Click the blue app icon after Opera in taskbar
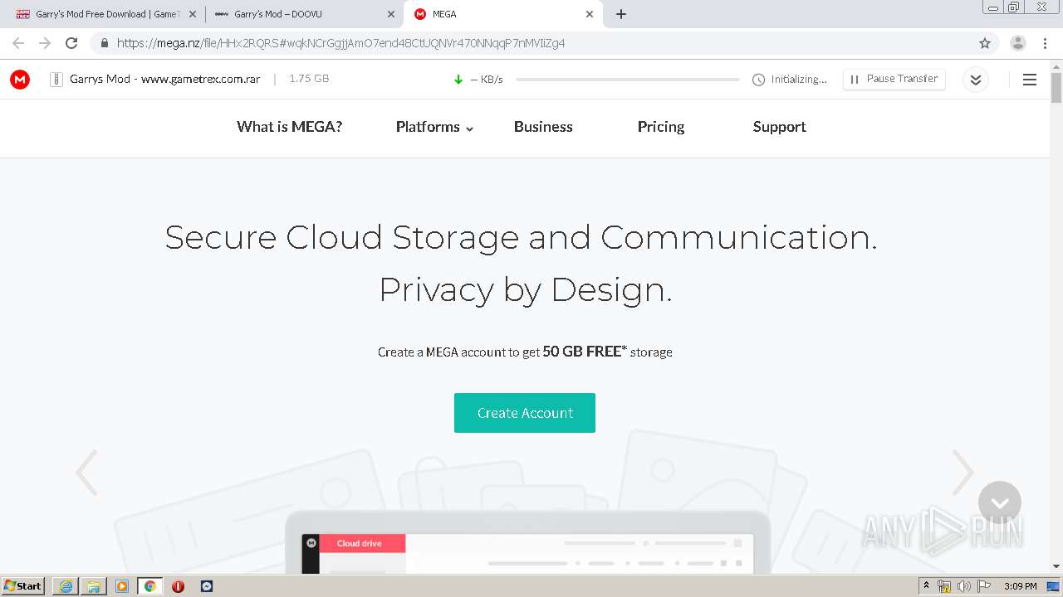Viewport: 1063px width, 597px height. point(207,586)
